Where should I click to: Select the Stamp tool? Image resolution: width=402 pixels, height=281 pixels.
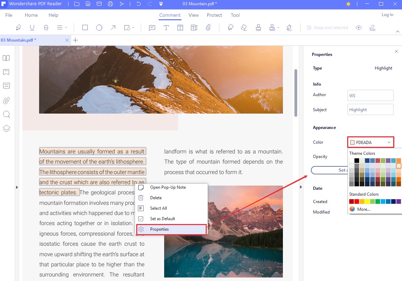point(258,27)
